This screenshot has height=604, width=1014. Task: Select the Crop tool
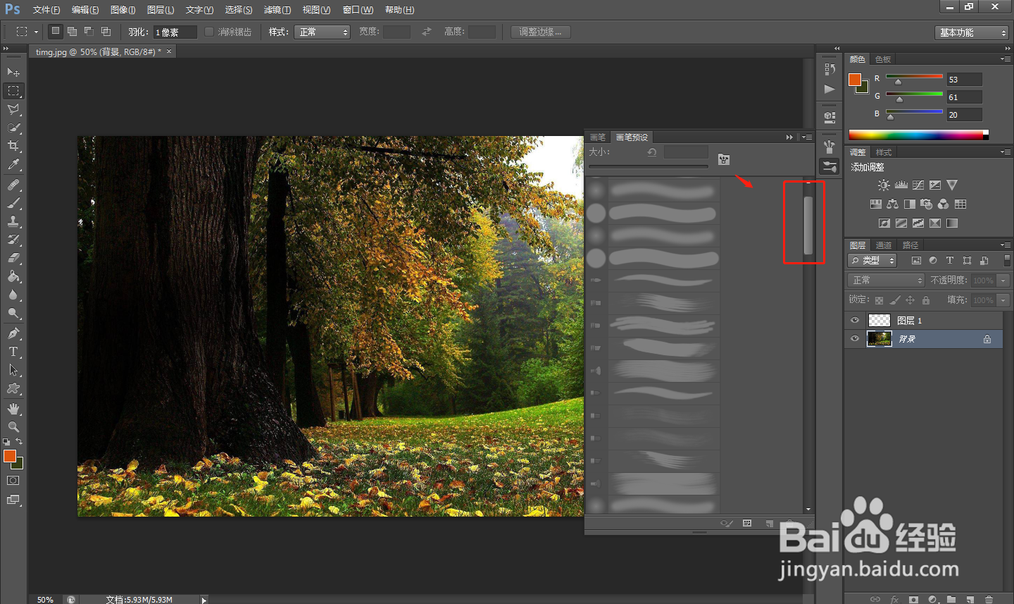[x=13, y=146]
